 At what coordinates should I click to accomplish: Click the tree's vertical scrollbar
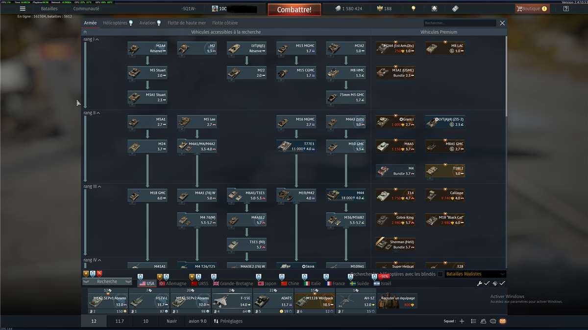(x=506, y=73)
